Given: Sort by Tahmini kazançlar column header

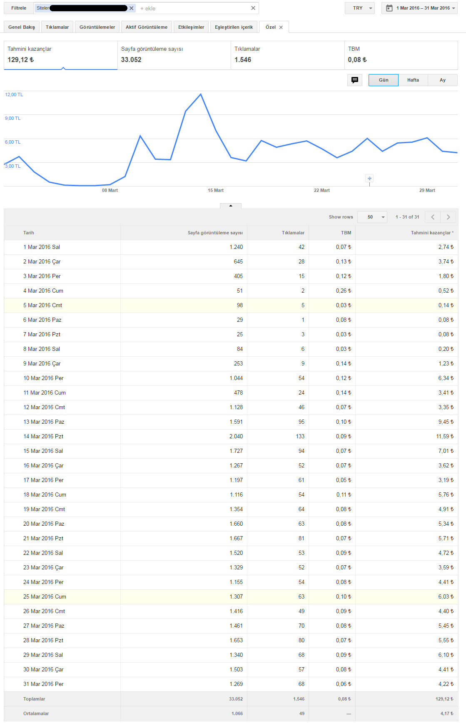Looking at the screenshot, I should pyautogui.click(x=432, y=233).
